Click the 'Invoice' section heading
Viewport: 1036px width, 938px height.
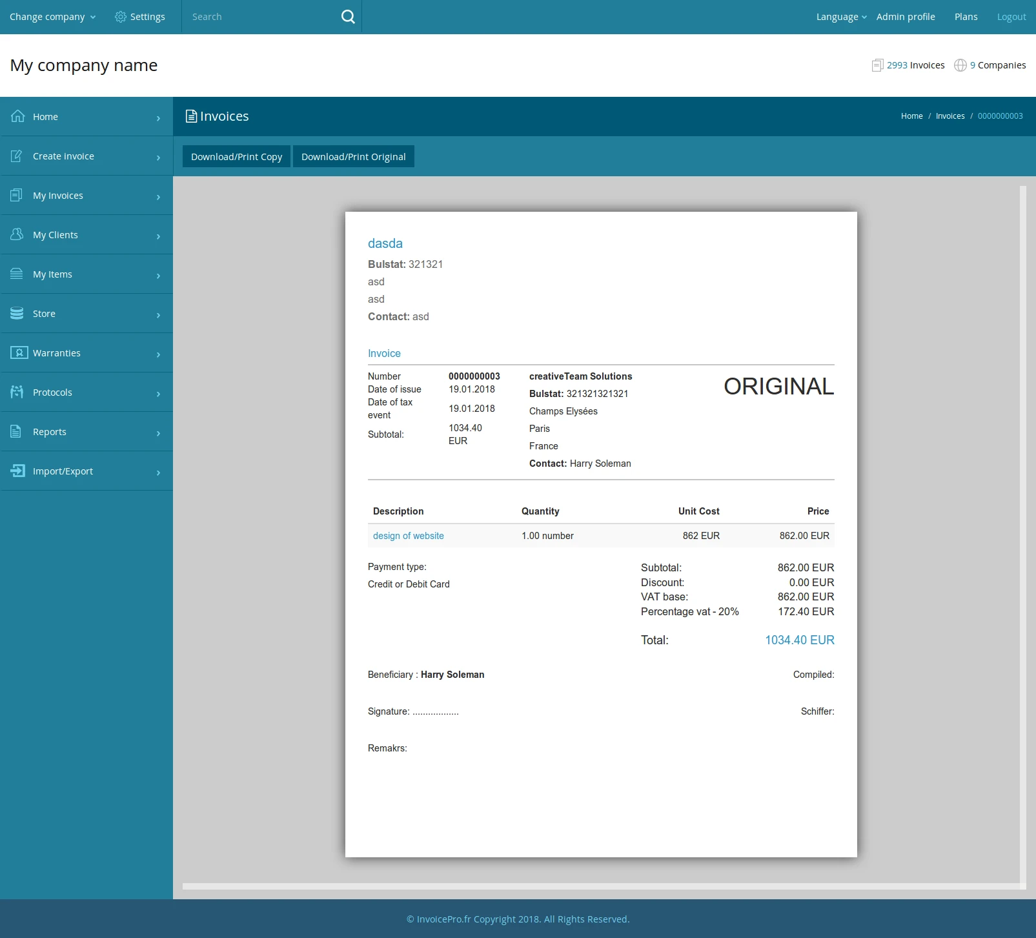point(384,353)
